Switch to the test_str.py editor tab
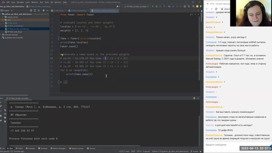The width and height of the screenshot is (272, 153). (59, 11)
